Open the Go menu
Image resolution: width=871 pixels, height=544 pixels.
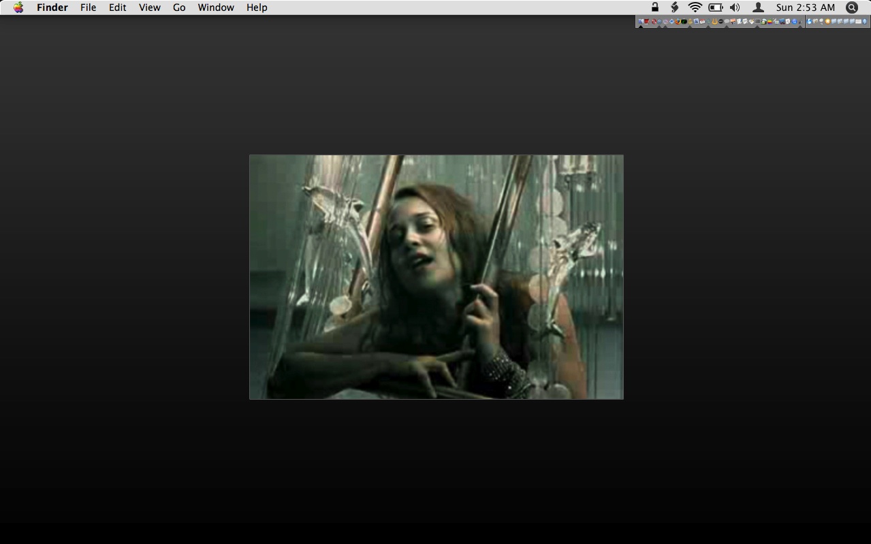179,7
